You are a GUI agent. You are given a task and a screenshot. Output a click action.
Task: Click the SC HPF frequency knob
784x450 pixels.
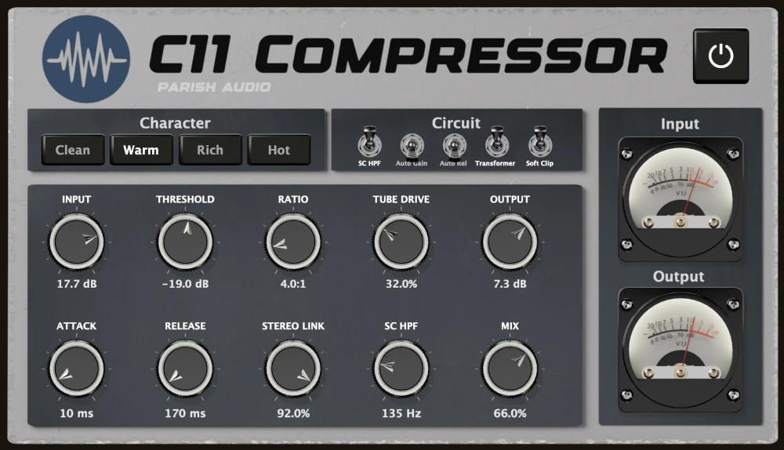click(401, 369)
